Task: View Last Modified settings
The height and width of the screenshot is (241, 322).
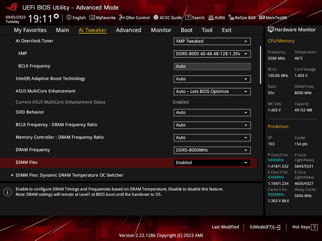Action: (225, 227)
